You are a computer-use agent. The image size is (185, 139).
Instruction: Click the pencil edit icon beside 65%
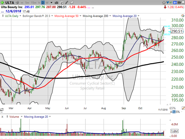coord(183,108)
